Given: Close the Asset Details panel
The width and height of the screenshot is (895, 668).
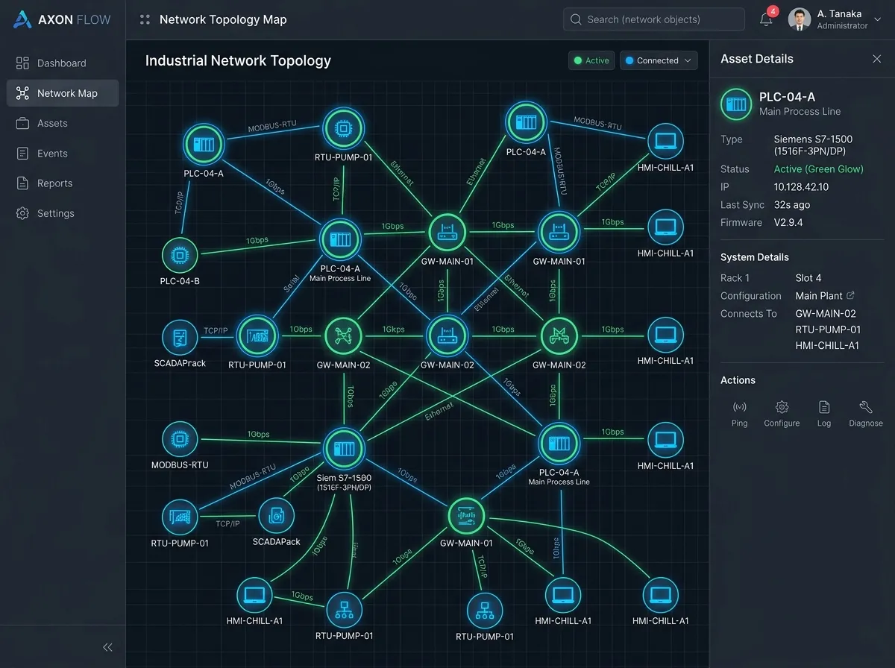Looking at the screenshot, I should 877,59.
